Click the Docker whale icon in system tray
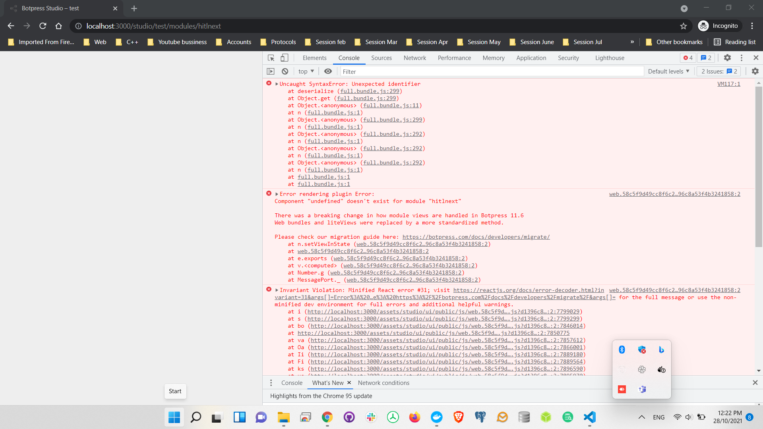Screen dimensions: 763x429 click(x=661, y=369)
